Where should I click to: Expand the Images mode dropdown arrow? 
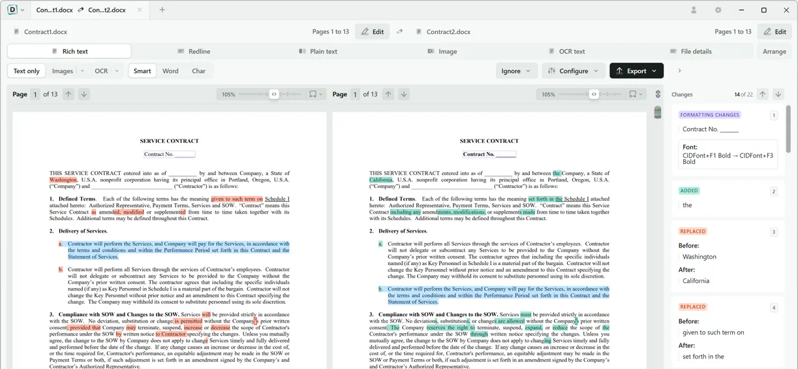(x=82, y=71)
